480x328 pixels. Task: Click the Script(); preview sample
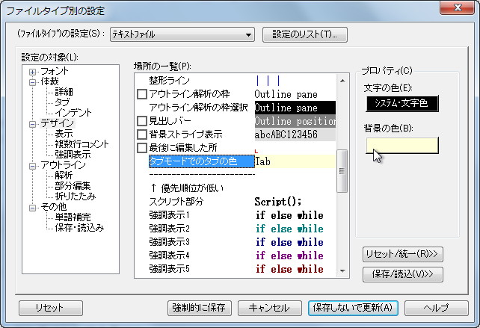coord(278,202)
